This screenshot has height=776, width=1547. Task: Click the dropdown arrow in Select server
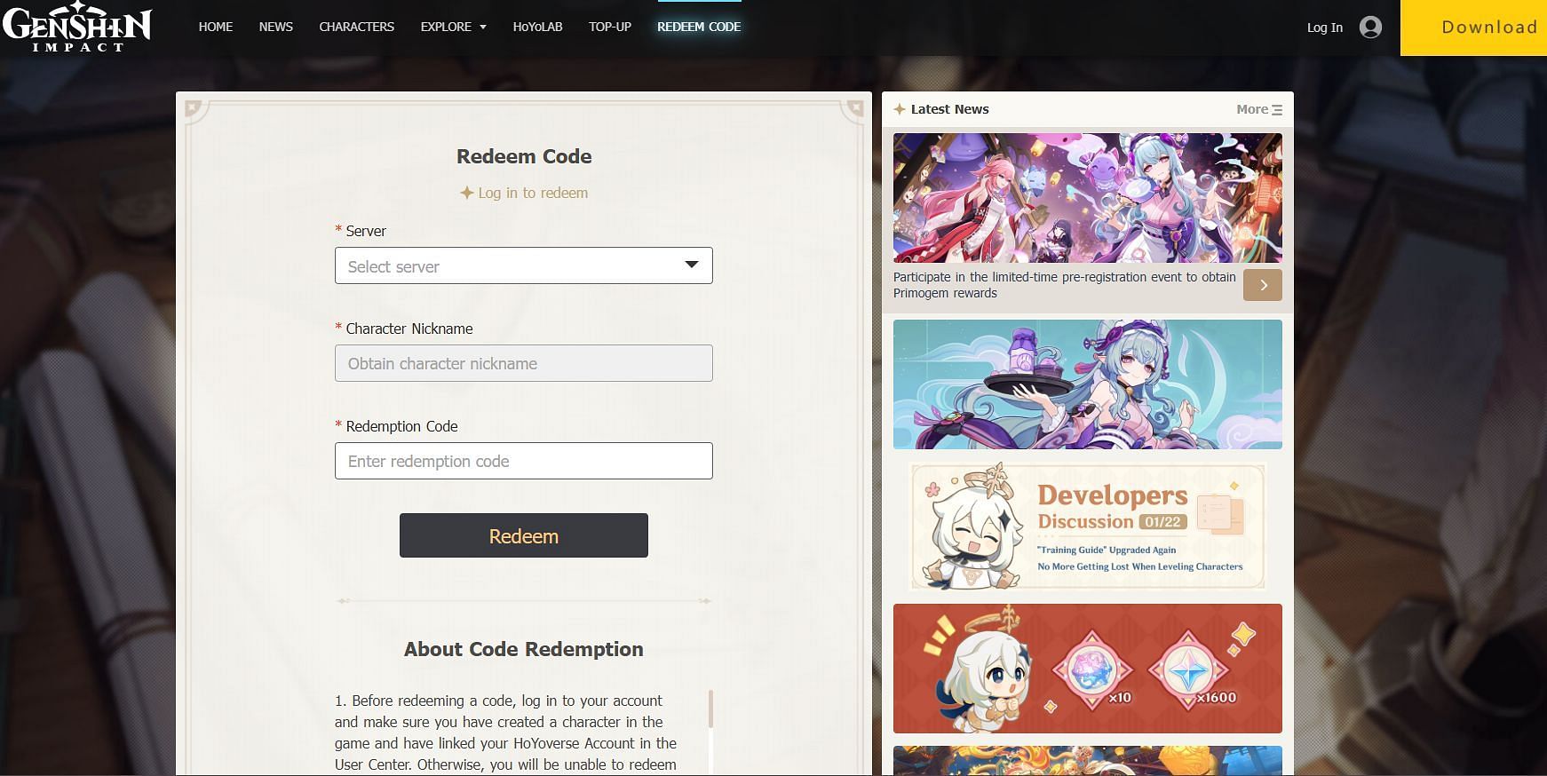(x=692, y=265)
